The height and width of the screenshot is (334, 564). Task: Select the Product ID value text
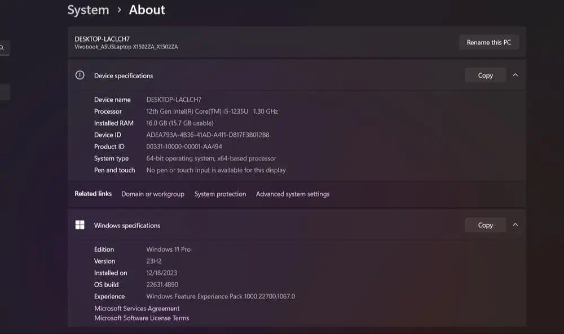coord(184,147)
